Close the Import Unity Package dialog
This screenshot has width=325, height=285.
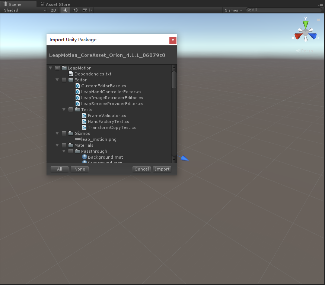(x=173, y=41)
